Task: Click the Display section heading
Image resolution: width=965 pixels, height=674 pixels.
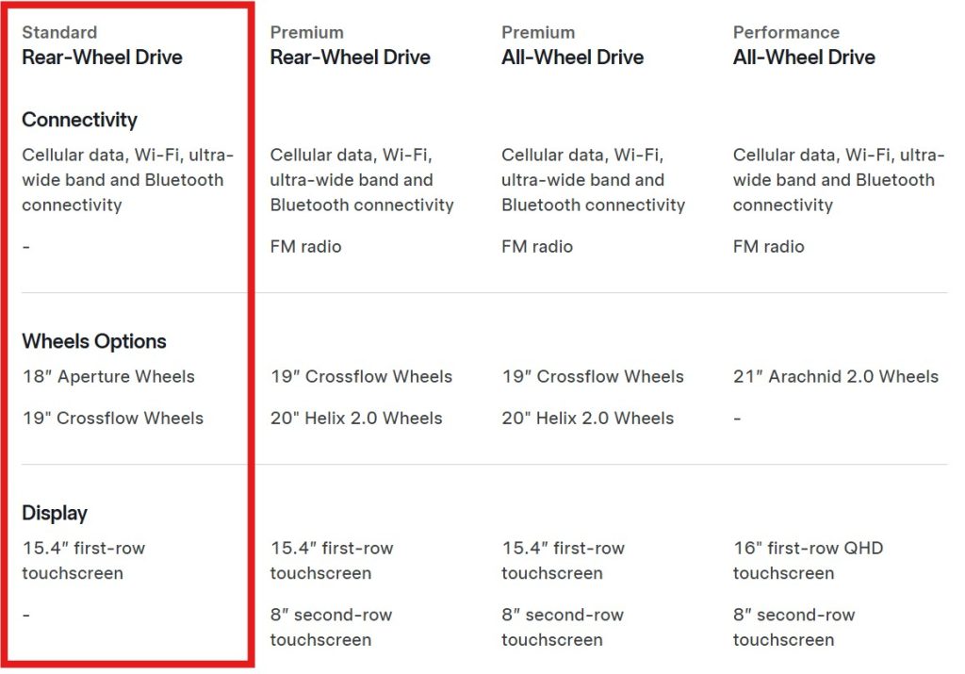Action: click(55, 513)
